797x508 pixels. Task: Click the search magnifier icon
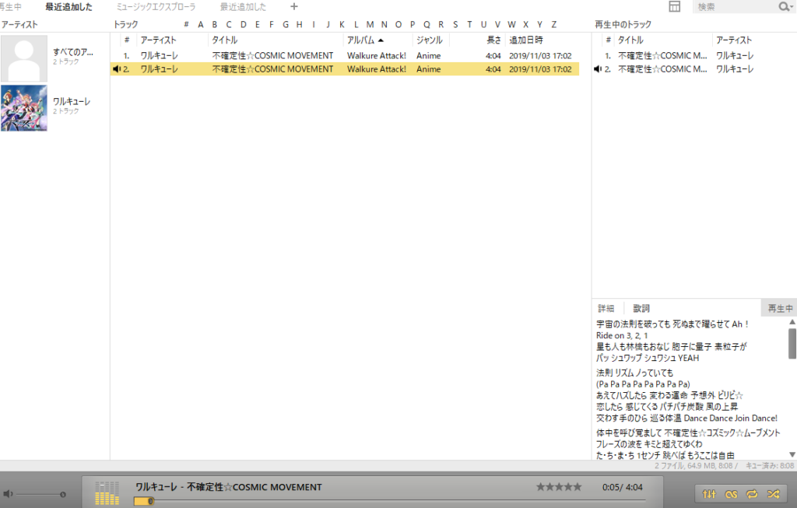coord(785,6)
